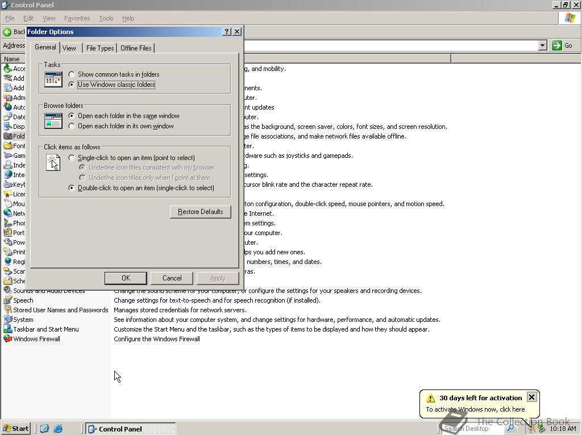
Task: Click the Browse folders section icon
Action: coord(53,121)
